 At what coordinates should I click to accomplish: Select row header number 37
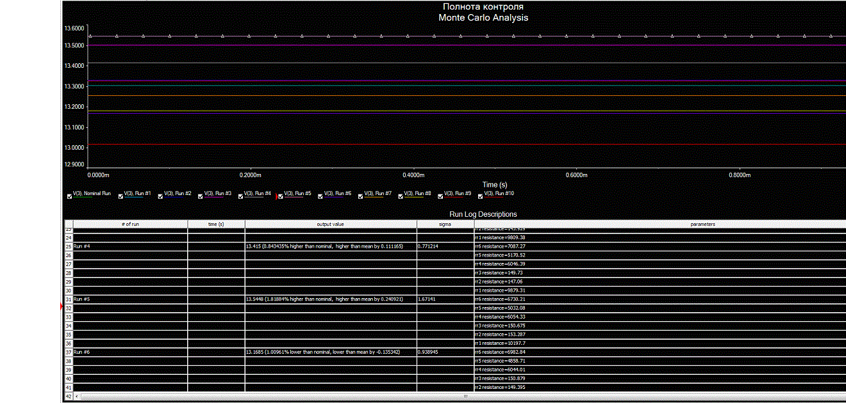pyautogui.click(x=69, y=352)
